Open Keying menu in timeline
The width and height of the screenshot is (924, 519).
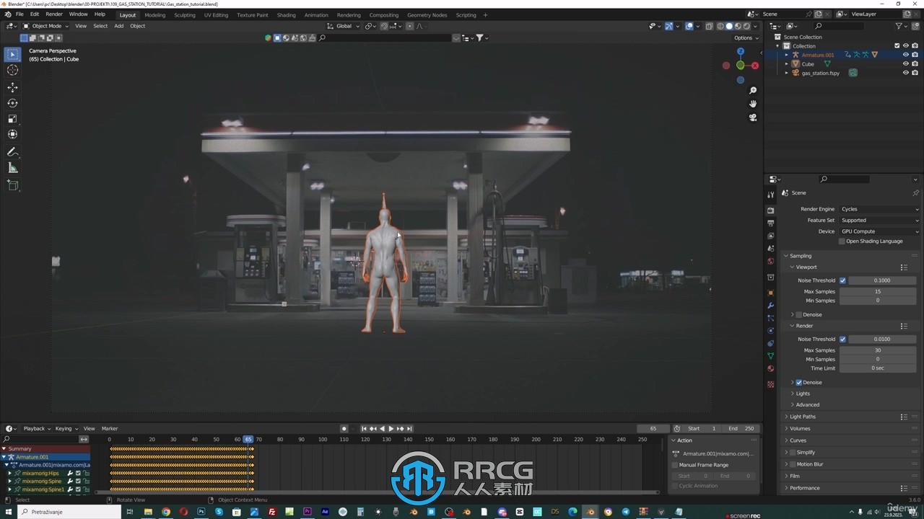coord(65,429)
